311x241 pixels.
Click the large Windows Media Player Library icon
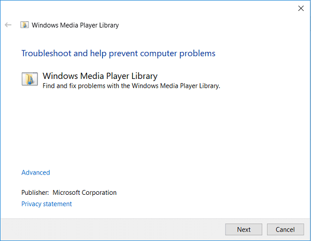[x=29, y=79]
